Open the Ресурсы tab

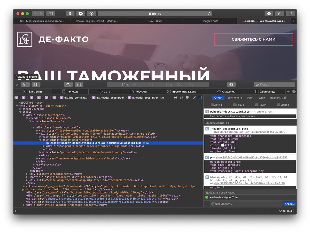coord(138,91)
